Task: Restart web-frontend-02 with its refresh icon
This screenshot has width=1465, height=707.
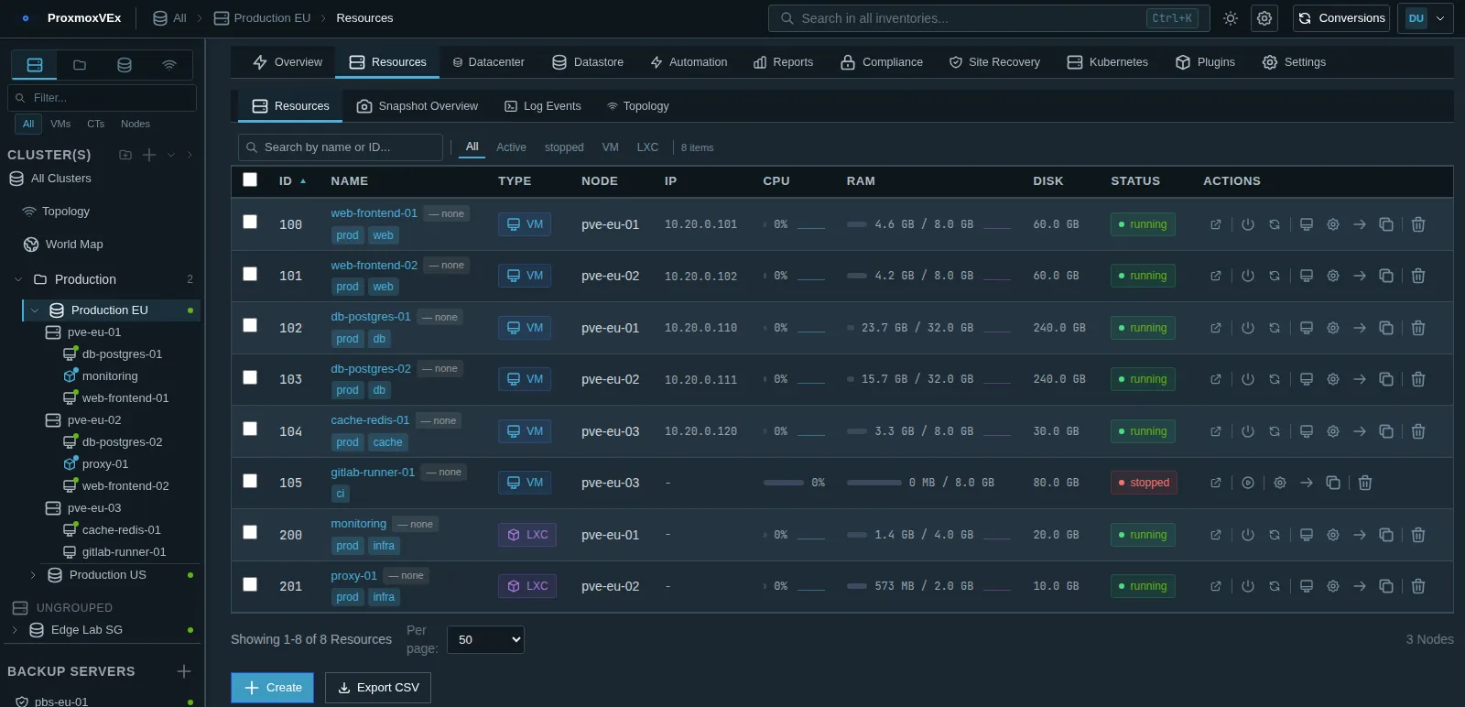Action: [1275, 276]
